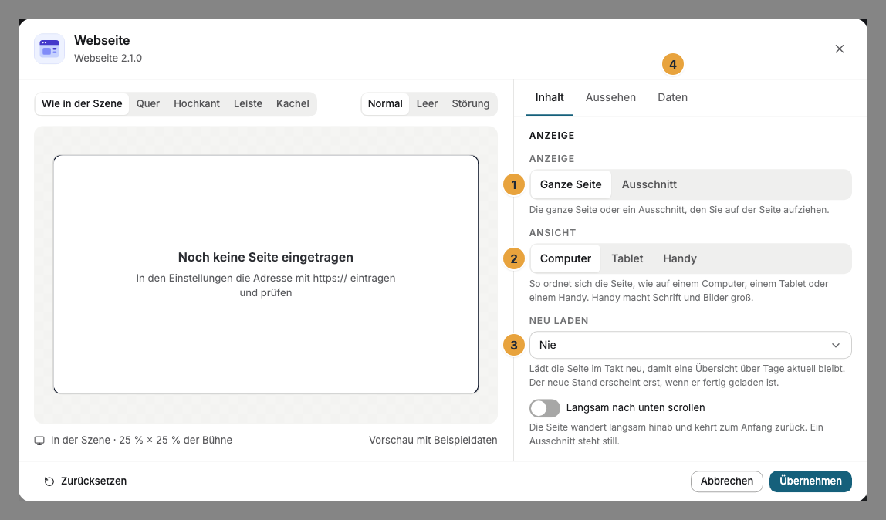Viewport: 886px width, 520px height.
Task: Select the Wie in der Szene preview format
Action: click(x=82, y=104)
